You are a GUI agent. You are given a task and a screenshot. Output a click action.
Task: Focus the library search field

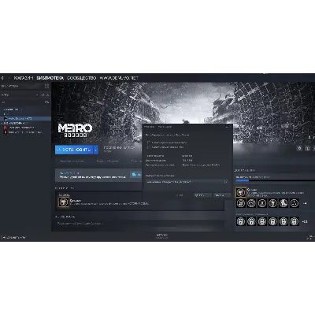click(22, 102)
